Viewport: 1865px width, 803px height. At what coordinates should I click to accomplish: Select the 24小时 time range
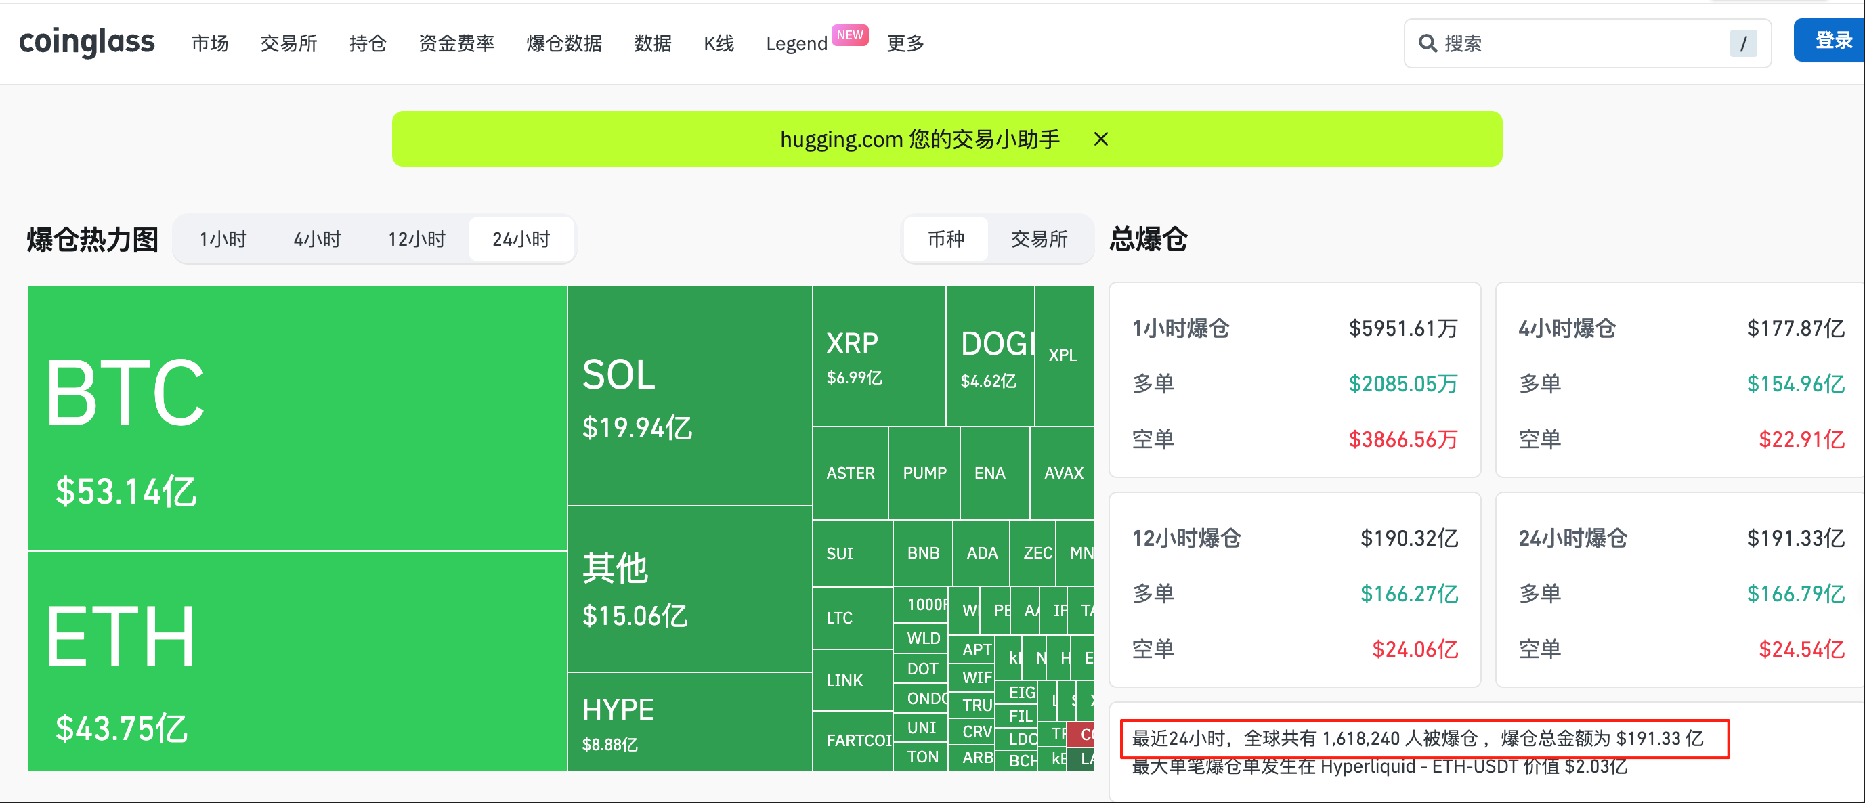click(521, 239)
